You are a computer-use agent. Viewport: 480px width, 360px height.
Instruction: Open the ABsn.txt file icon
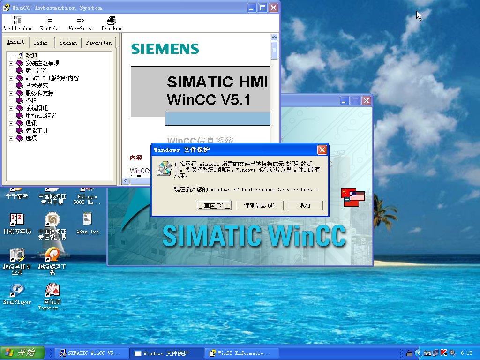pos(87,219)
